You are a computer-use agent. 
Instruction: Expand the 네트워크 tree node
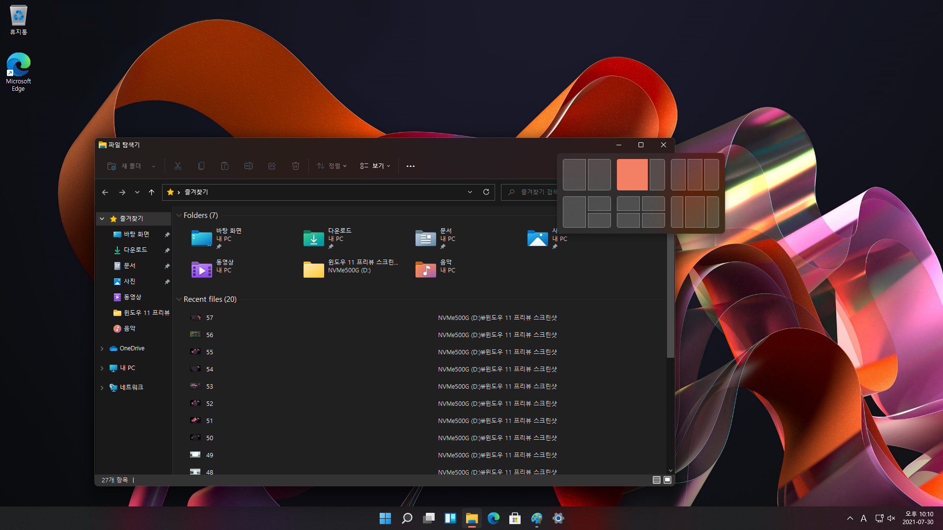(102, 388)
